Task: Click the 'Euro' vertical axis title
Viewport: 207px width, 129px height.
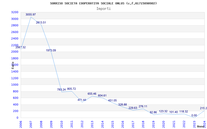Action: (13, 65)
